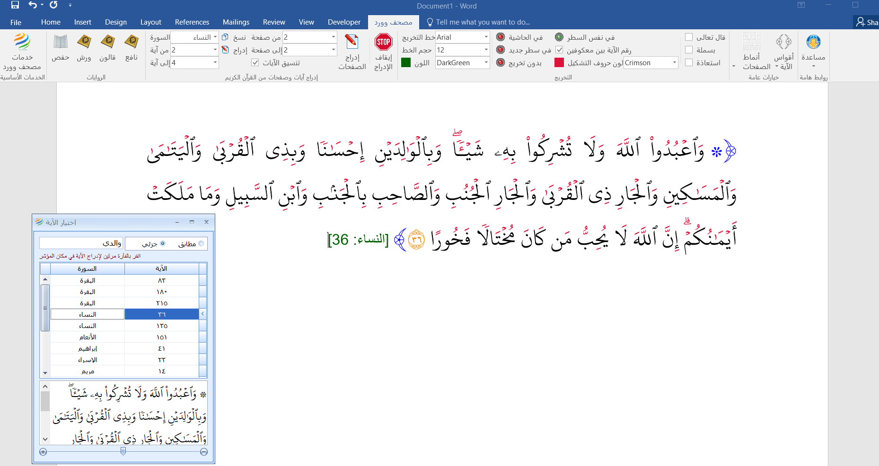The image size is (879, 466).
Task: Switch to the Developer tab
Action: pos(344,22)
